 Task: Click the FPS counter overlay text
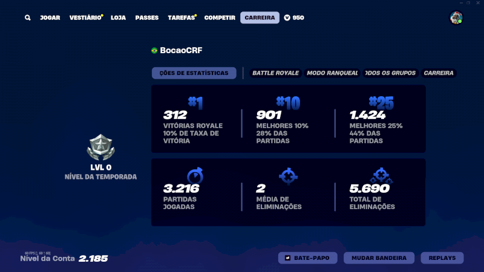38,253
